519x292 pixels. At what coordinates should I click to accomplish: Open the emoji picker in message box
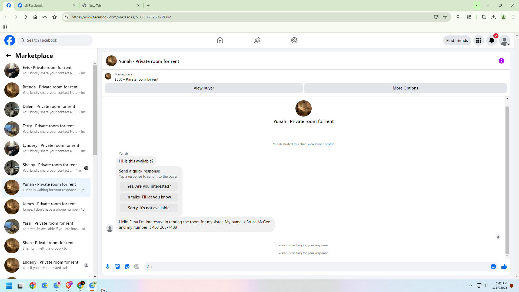pos(493,267)
